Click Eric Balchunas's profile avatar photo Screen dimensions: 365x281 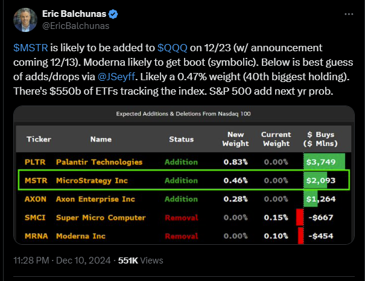24,19
